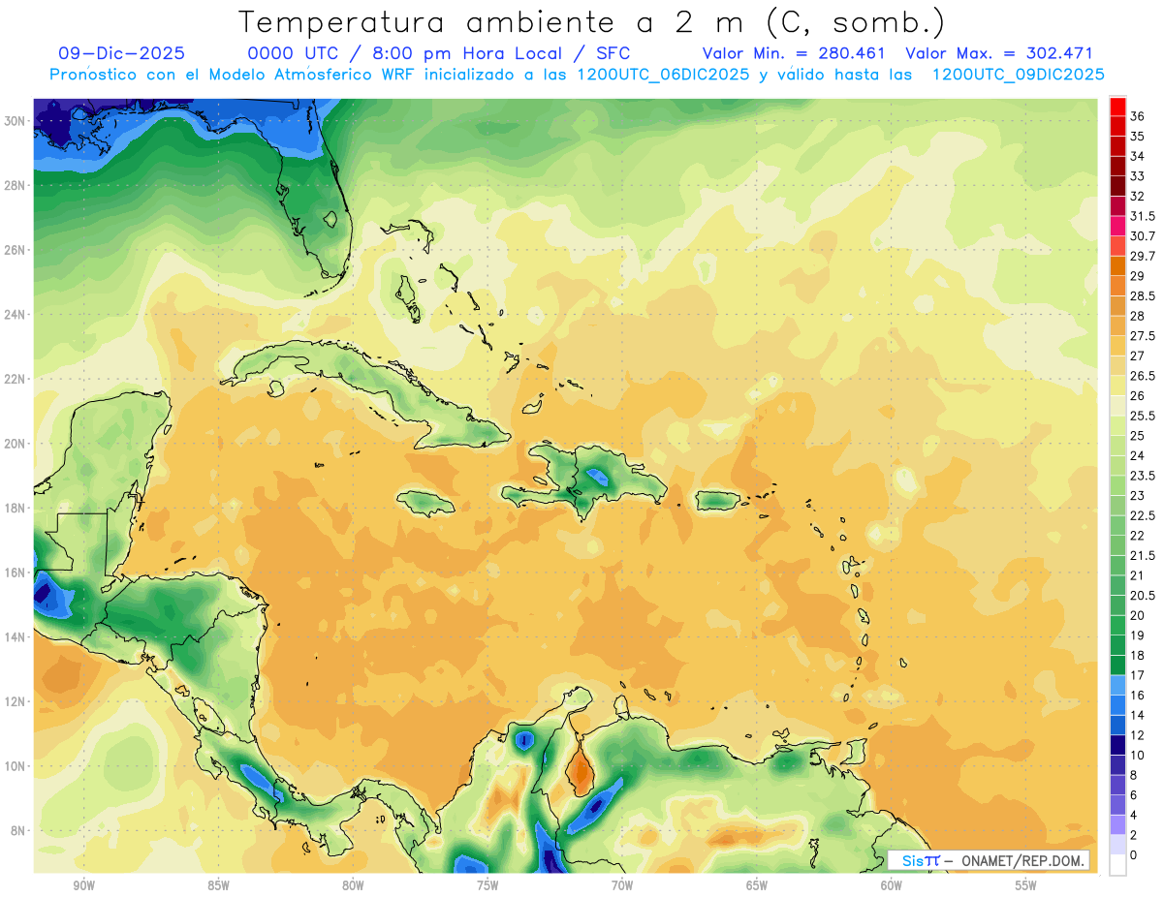Viewport: 1163px width, 898px height.
Task: Click the '26N' latitude axis label
Action: coord(16,249)
